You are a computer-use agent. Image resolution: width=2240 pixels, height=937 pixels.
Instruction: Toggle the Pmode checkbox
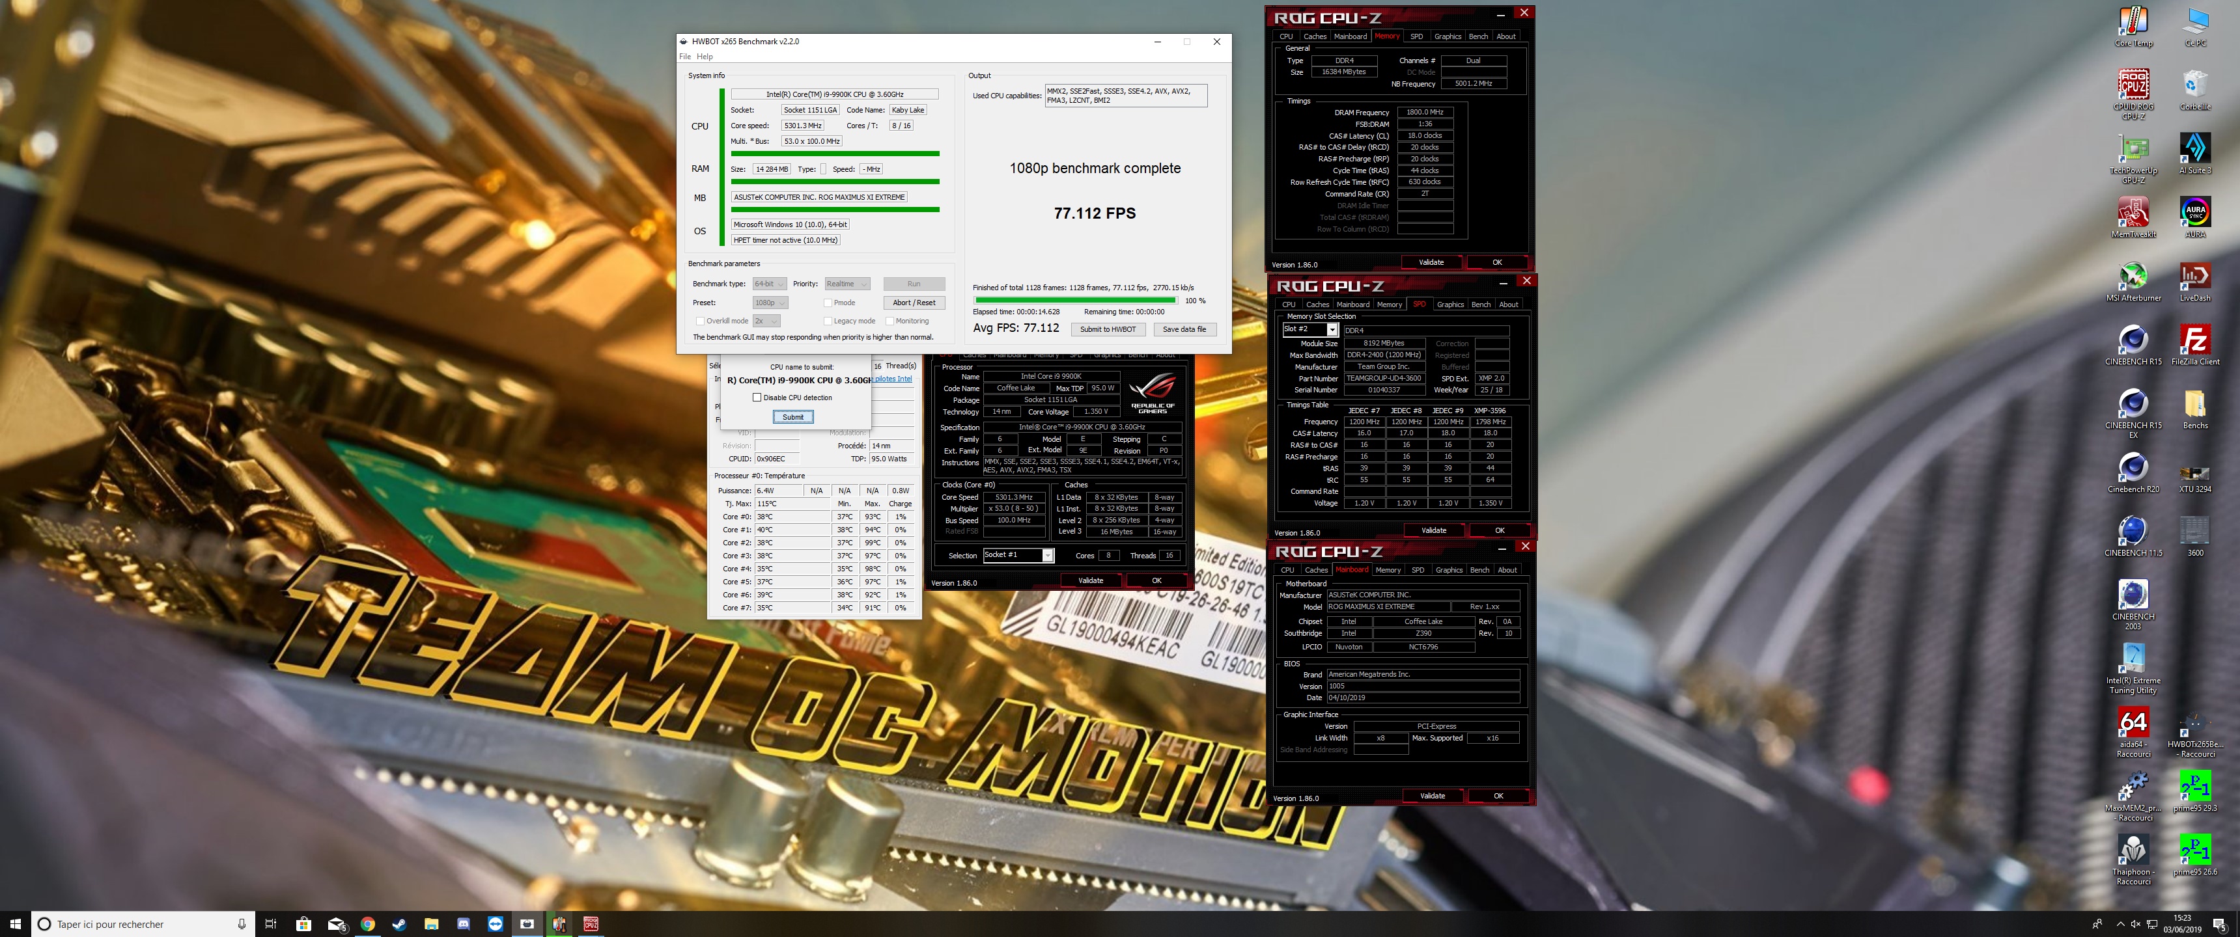828,303
